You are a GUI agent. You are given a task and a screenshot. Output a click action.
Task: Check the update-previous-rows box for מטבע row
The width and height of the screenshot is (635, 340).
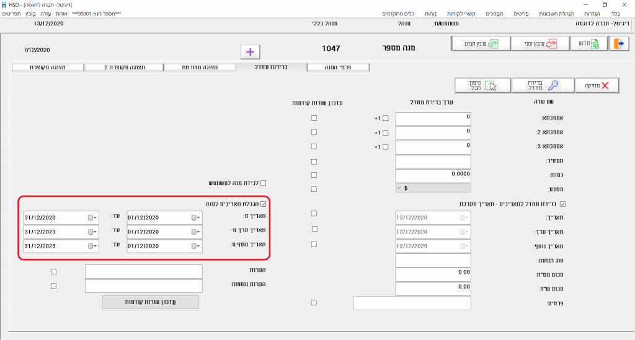(x=314, y=190)
